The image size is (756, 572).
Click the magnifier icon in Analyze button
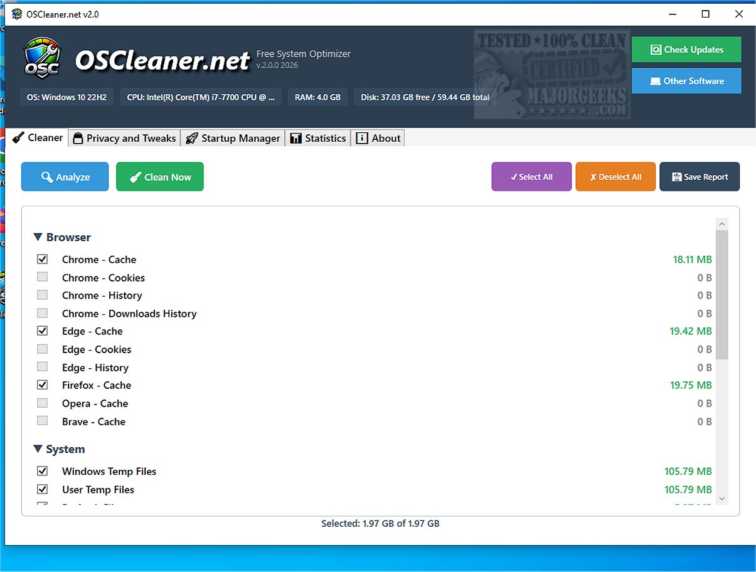pyautogui.click(x=47, y=177)
